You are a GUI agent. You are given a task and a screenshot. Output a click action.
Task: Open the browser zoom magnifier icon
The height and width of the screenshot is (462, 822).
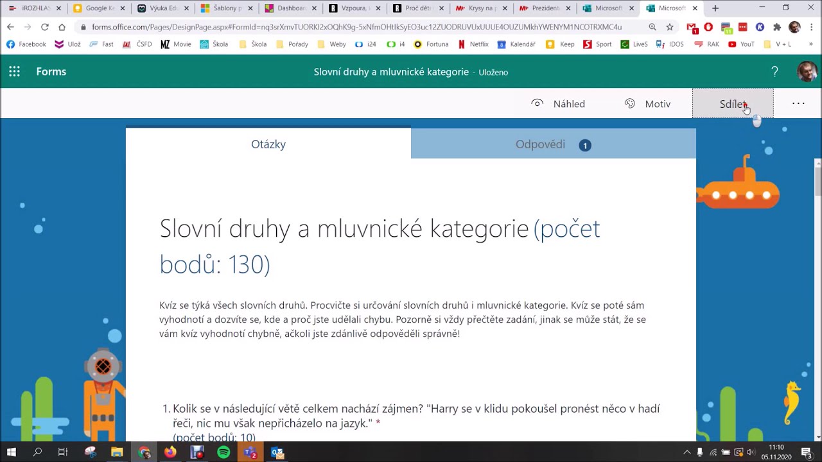tap(652, 27)
